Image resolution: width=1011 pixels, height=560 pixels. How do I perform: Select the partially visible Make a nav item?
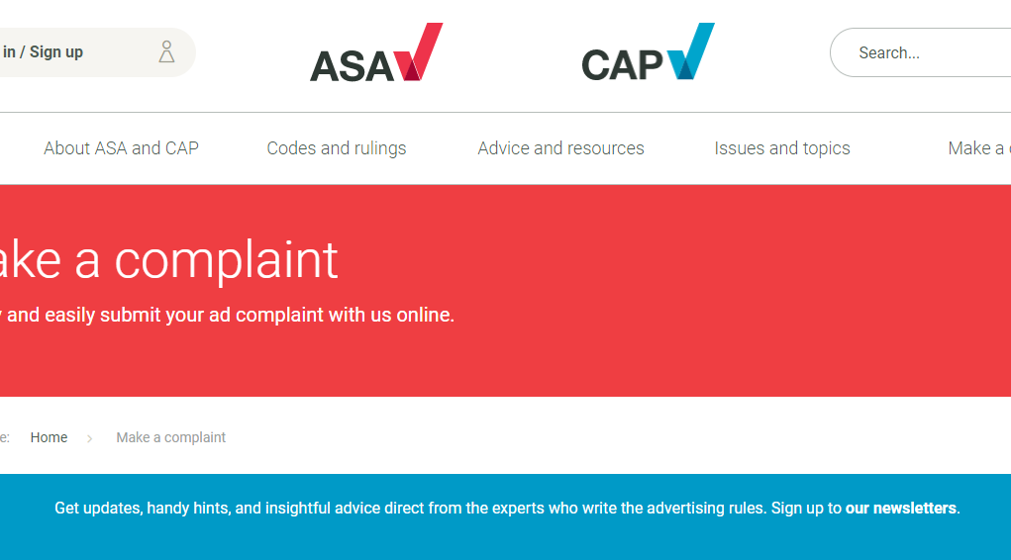click(978, 148)
